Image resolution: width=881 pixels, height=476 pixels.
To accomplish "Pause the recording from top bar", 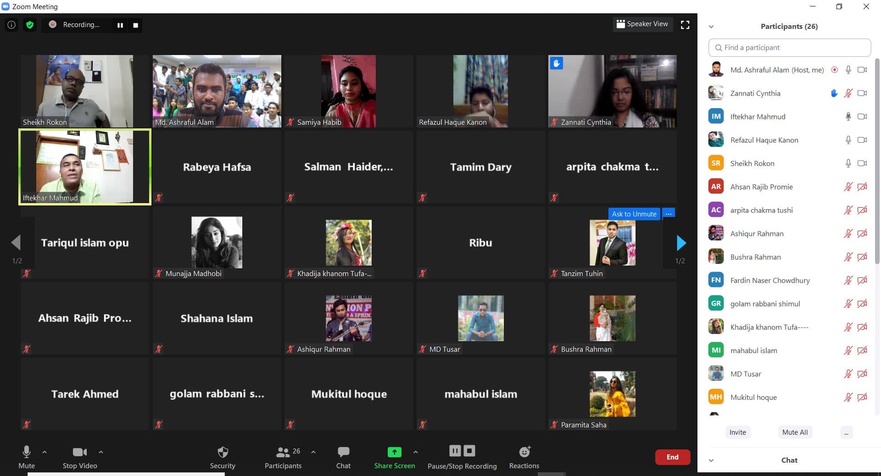I will click(120, 25).
